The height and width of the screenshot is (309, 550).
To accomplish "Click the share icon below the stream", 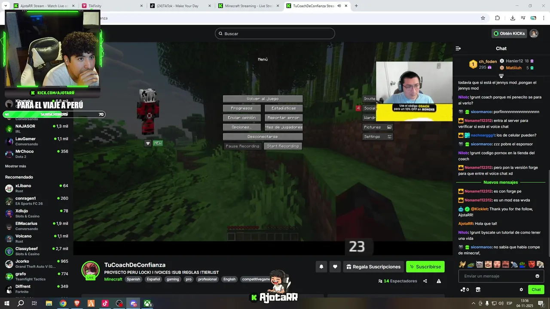I will (x=425, y=281).
